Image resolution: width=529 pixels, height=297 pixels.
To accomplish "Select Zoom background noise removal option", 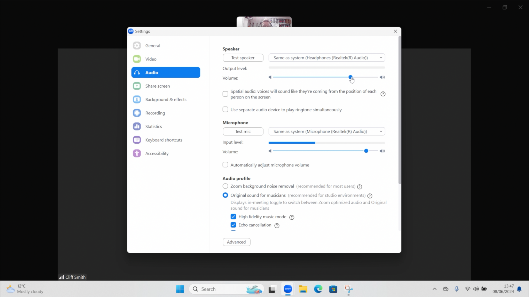I will pos(225,186).
